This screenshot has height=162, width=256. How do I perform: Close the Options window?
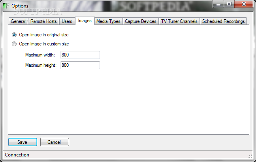pyautogui.click(x=244, y=4)
